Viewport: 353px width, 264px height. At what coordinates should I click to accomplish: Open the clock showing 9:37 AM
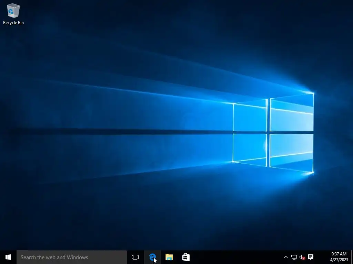[x=339, y=257]
